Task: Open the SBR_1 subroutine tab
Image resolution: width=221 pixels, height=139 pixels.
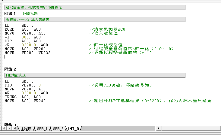Action: click(42, 128)
